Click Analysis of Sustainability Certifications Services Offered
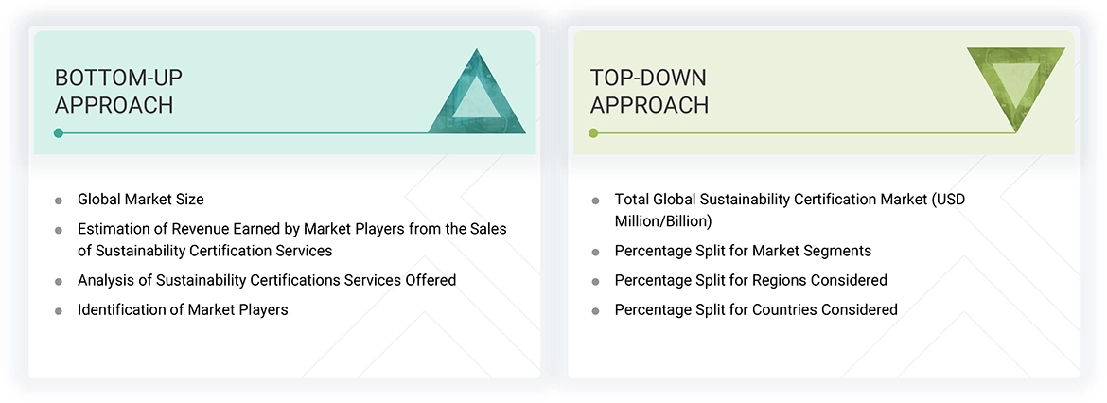Viewport: 1107px width, 403px height. tap(267, 280)
